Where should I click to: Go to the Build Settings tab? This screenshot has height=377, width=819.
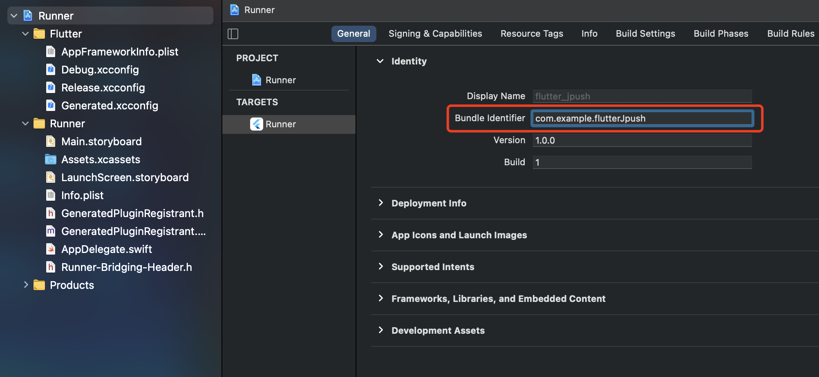[x=645, y=34]
